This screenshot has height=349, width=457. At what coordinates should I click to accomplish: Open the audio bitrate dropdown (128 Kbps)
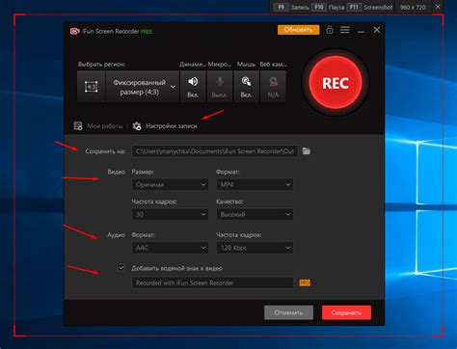click(255, 248)
